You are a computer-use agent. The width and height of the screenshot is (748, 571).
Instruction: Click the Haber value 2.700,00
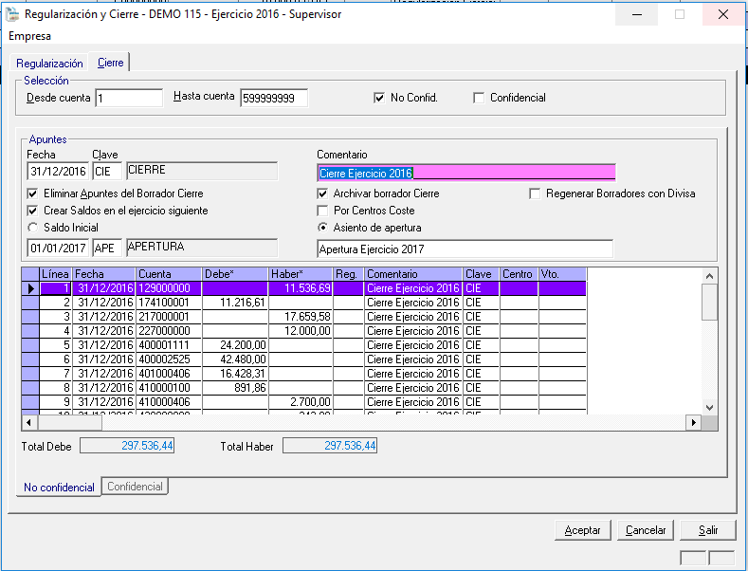tap(301, 402)
